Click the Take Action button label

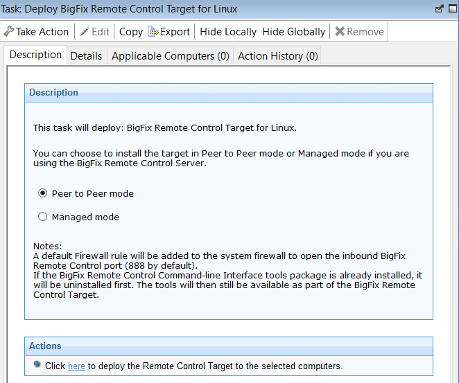pyautogui.click(x=42, y=32)
